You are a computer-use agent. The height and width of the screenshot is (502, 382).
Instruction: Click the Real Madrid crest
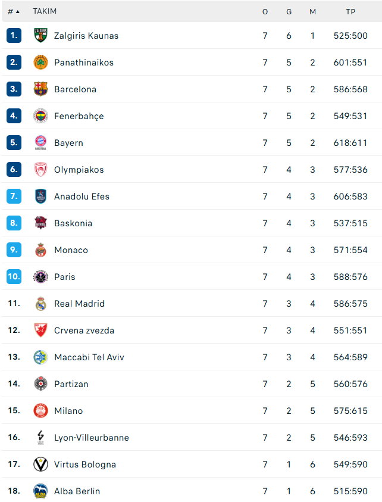(40, 304)
